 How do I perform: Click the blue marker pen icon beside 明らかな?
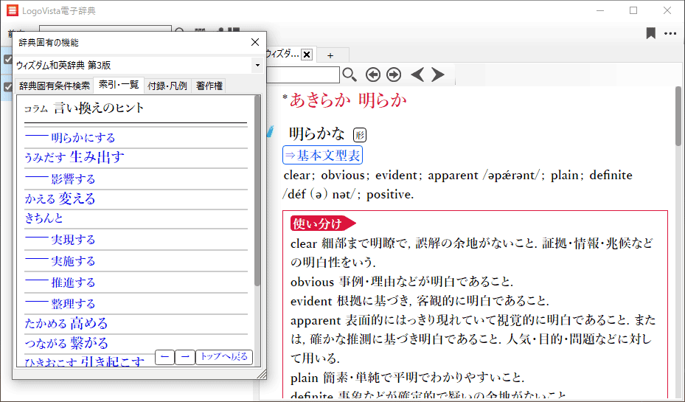[271, 131]
